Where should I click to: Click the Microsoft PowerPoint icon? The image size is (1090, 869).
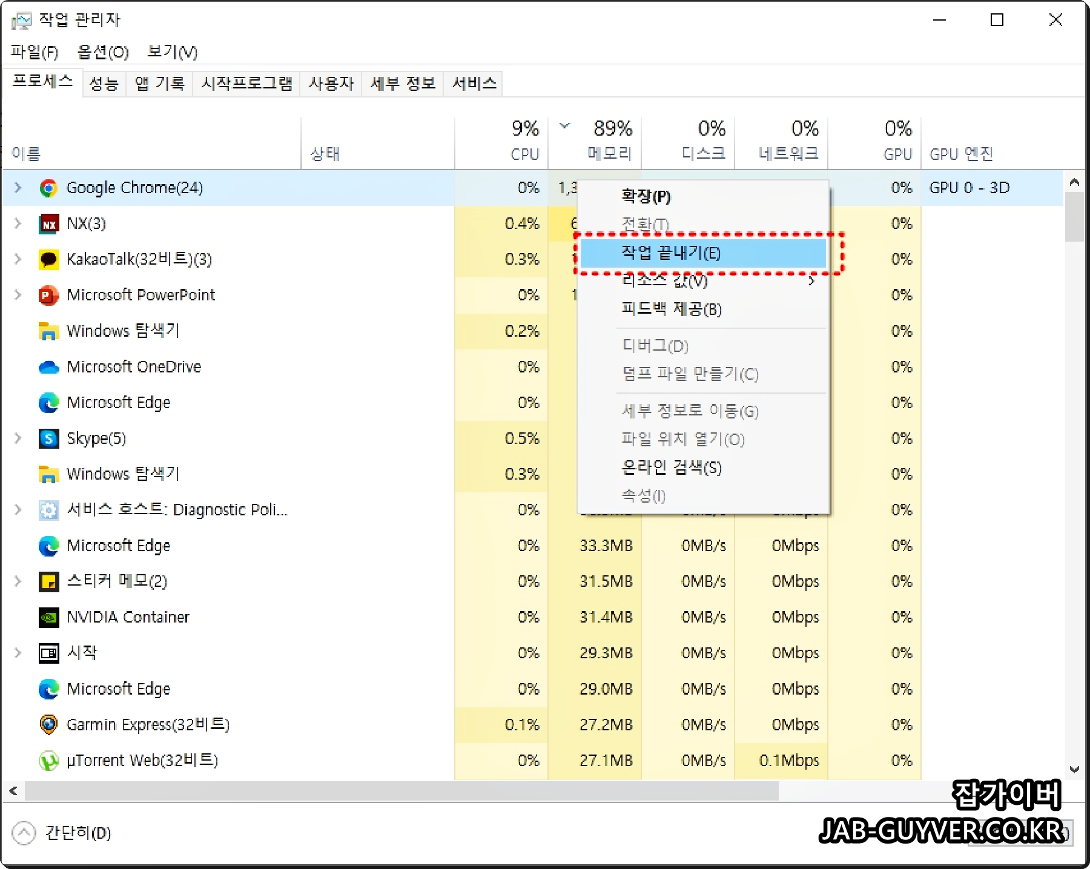coord(48,296)
